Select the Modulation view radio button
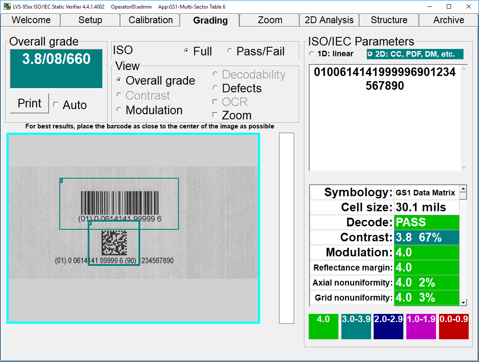This screenshot has height=362, width=479. pos(119,110)
